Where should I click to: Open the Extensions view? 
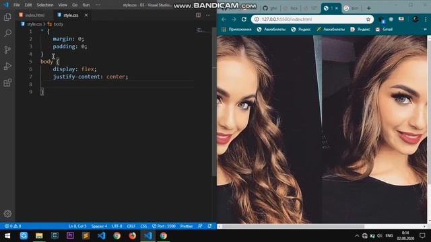(x=7, y=83)
